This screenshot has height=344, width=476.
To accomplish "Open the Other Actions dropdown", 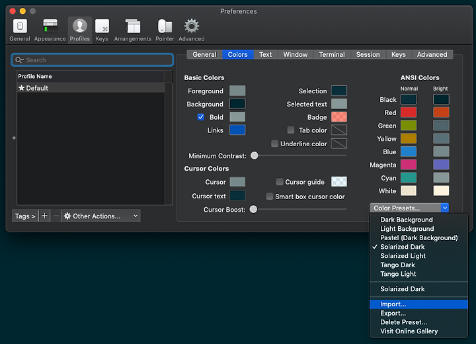I will pyautogui.click(x=100, y=216).
